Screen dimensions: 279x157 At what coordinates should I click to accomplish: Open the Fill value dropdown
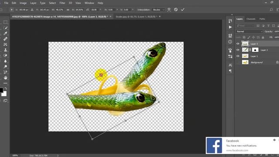276,37
